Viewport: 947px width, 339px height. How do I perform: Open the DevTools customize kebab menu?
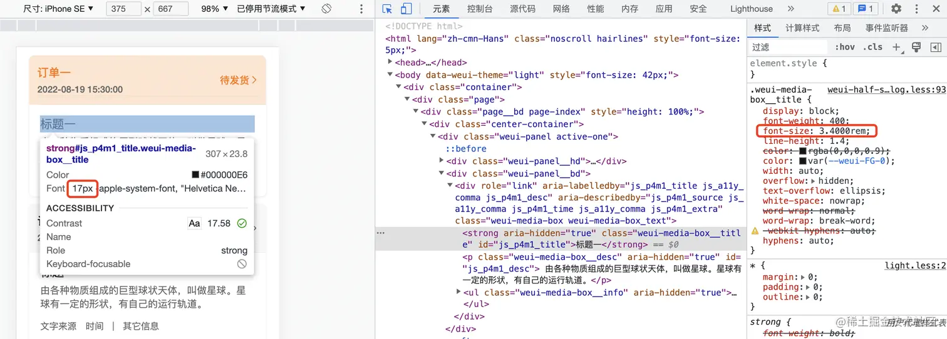[x=916, y=9]
